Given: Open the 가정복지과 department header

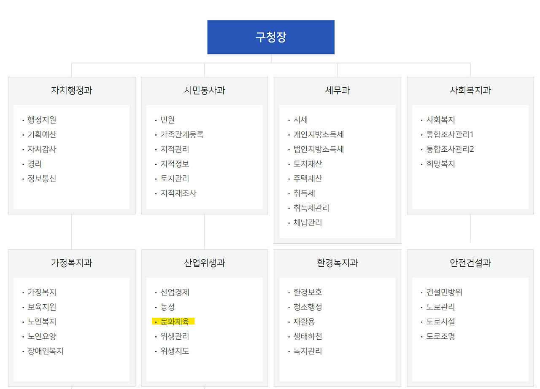Looking at the screenshot, I should click(71, 262).
